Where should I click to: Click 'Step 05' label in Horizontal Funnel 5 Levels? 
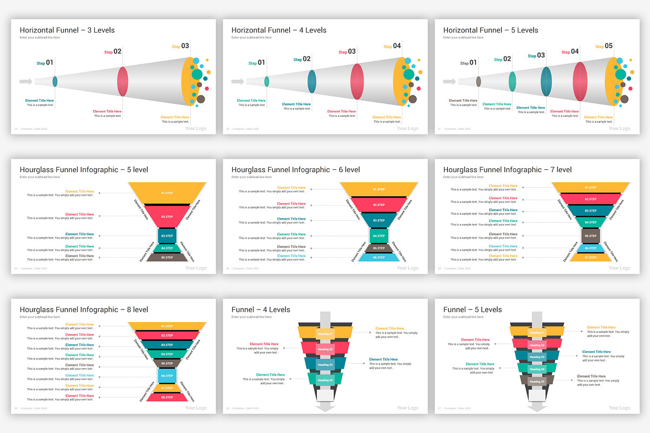[x=604, y=47]
